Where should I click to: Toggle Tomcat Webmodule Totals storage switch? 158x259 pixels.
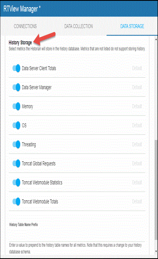[x=16, y=201]
